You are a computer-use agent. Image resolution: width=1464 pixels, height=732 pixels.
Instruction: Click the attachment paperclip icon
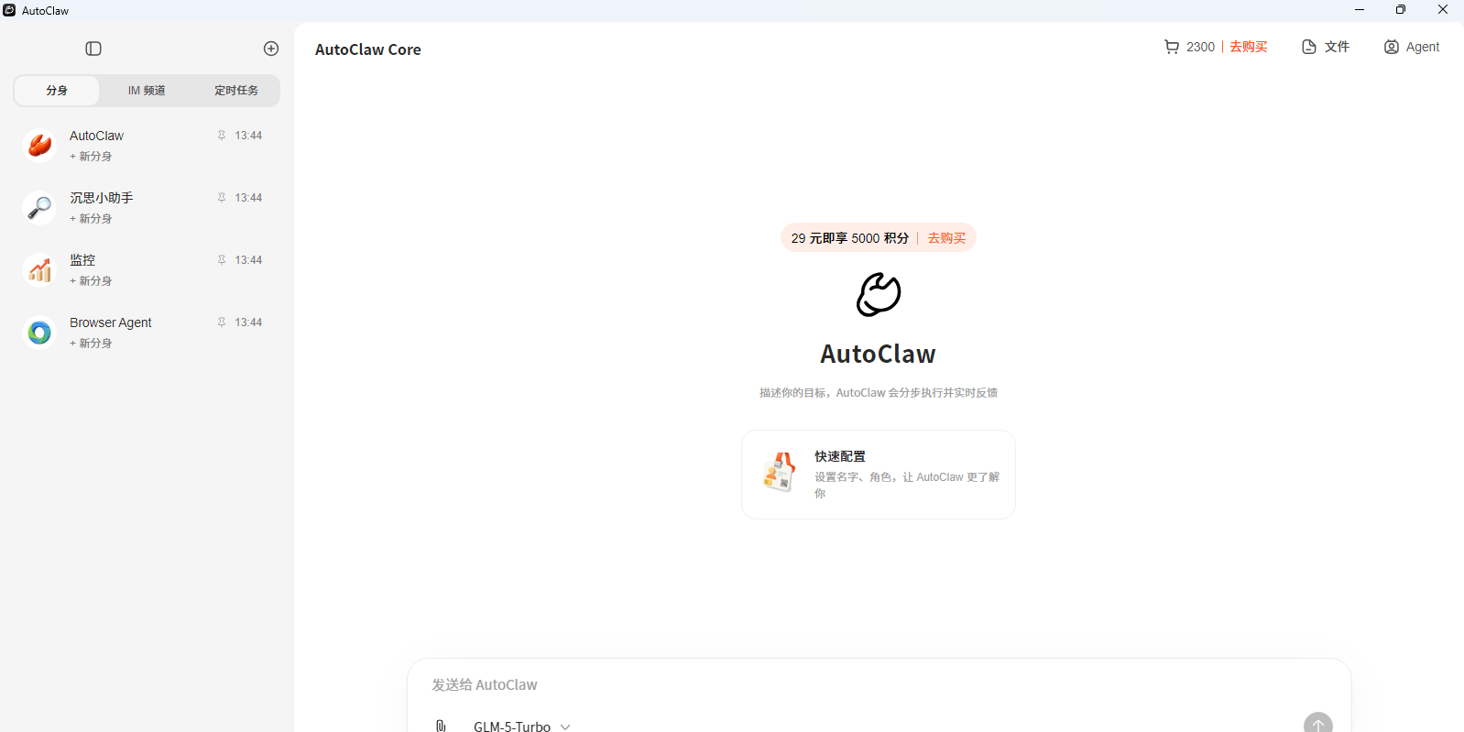tap(441, 726)
